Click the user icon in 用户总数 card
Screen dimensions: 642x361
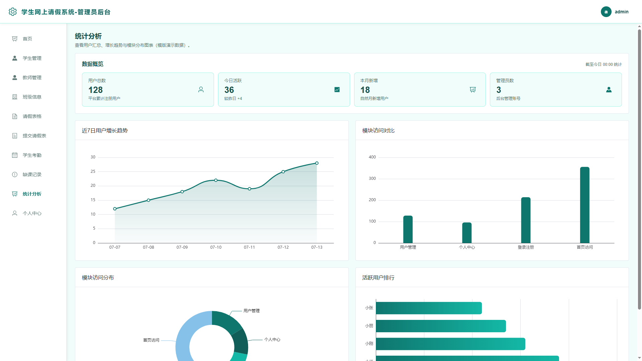(201, 90)
